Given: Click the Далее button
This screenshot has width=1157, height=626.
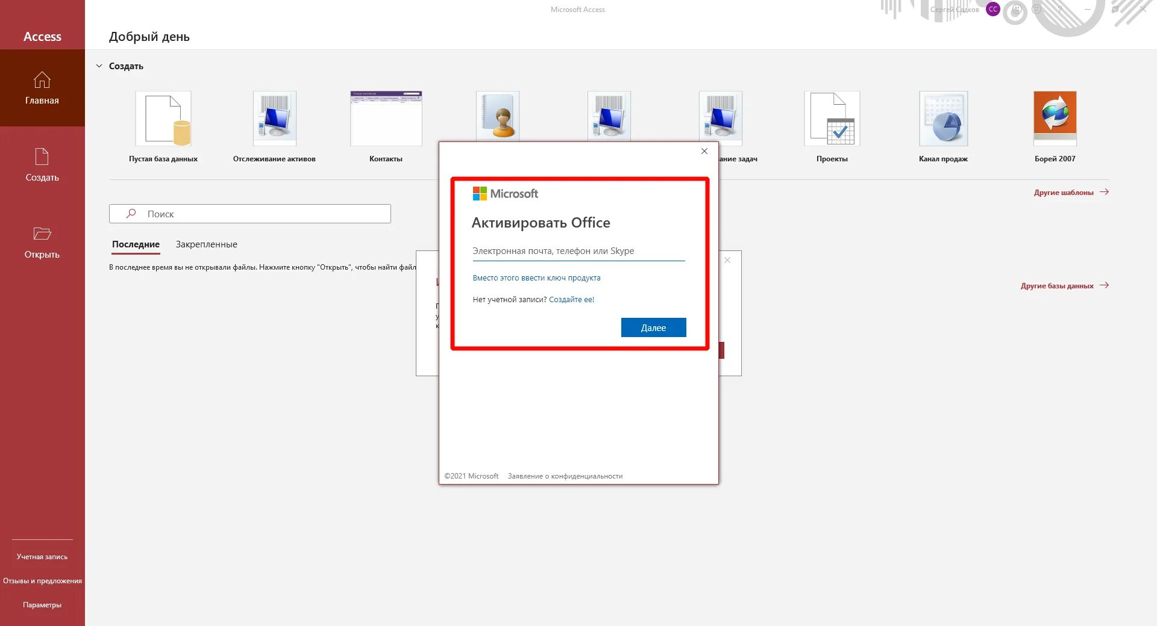Looking at the screenshot, I should (x=653, y=327).
